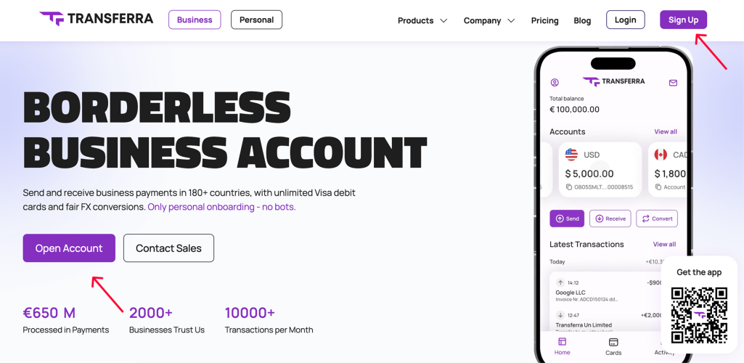Screen dimensions: 744x363
Task: Scan the Get the app QR code
Action: tap(699, 315)
